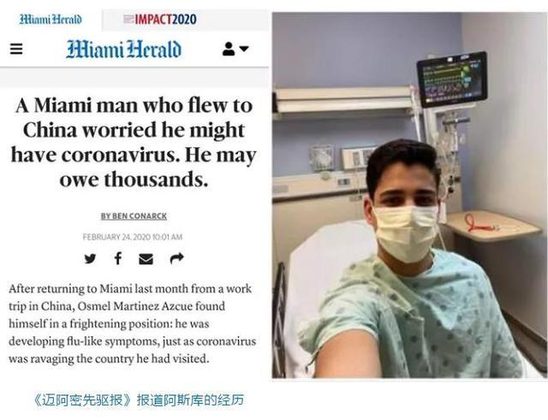This screenshot has height=420, width=548.
Task: Switch to the IMPACT2020 tab
Action: pyautogui.click(x=160, y=20)
